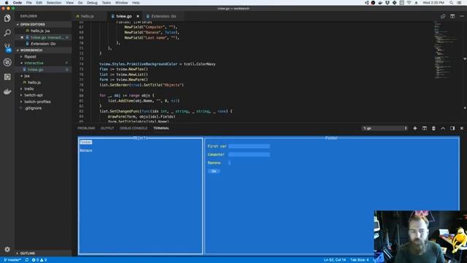Expand the trello folder
467x263 pixels.
[x=29, y=89]
